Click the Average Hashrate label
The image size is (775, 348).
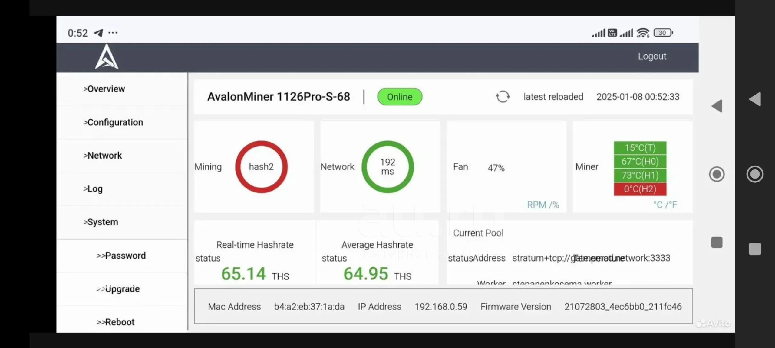tap(377, 245)
